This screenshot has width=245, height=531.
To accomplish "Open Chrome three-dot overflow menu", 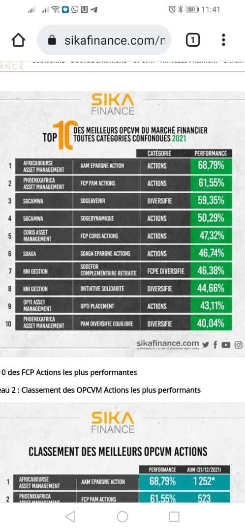I will 223,40.
